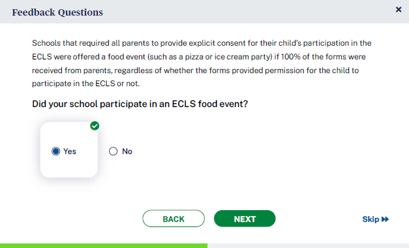Close the Feedback Questions dialog
The width and height of the screenshot is (409, 248).
coord(399,10)
